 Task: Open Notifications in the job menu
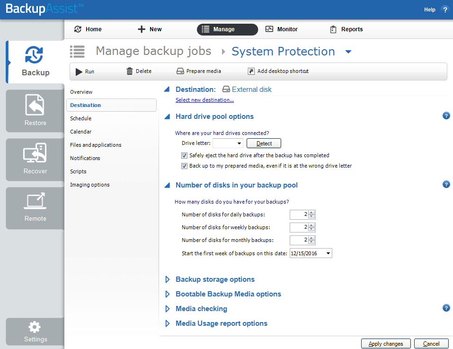[85, 158]
